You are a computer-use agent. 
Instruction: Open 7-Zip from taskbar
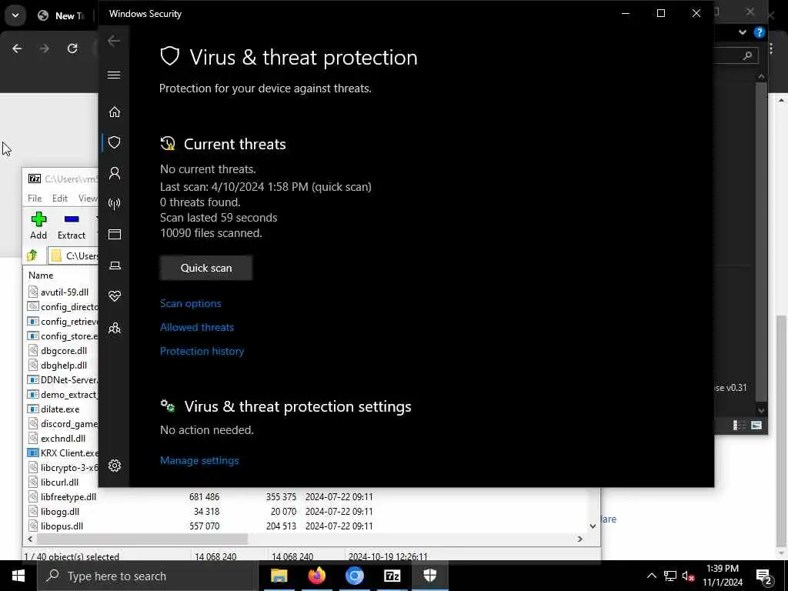[392, 576]
